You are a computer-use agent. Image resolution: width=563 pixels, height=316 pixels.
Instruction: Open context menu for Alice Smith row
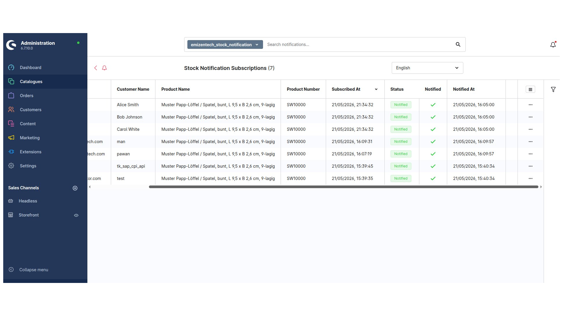530,105
